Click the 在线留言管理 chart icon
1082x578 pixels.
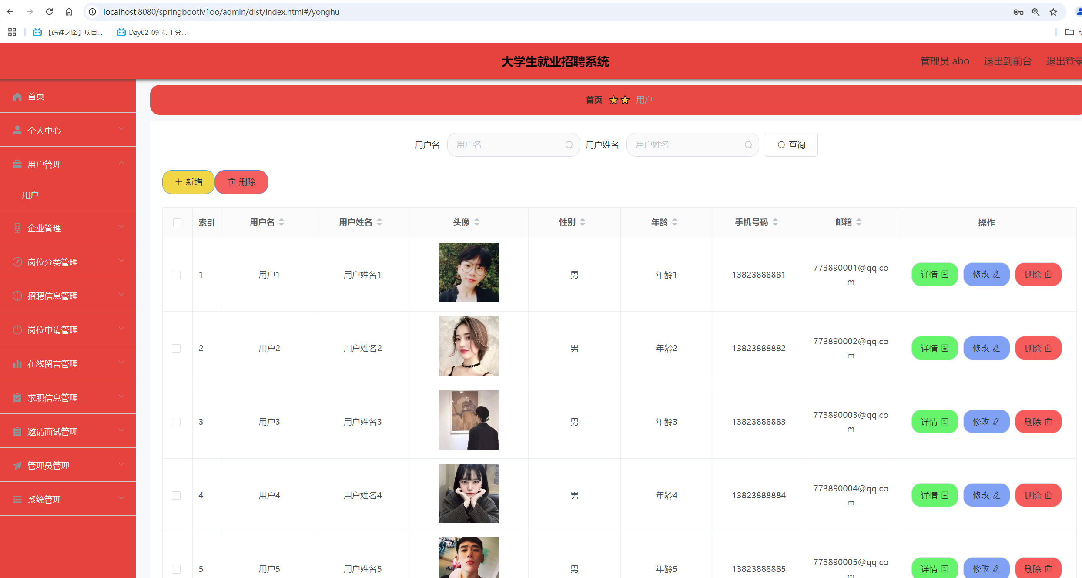pyautogui.click(x=17, y=363)
